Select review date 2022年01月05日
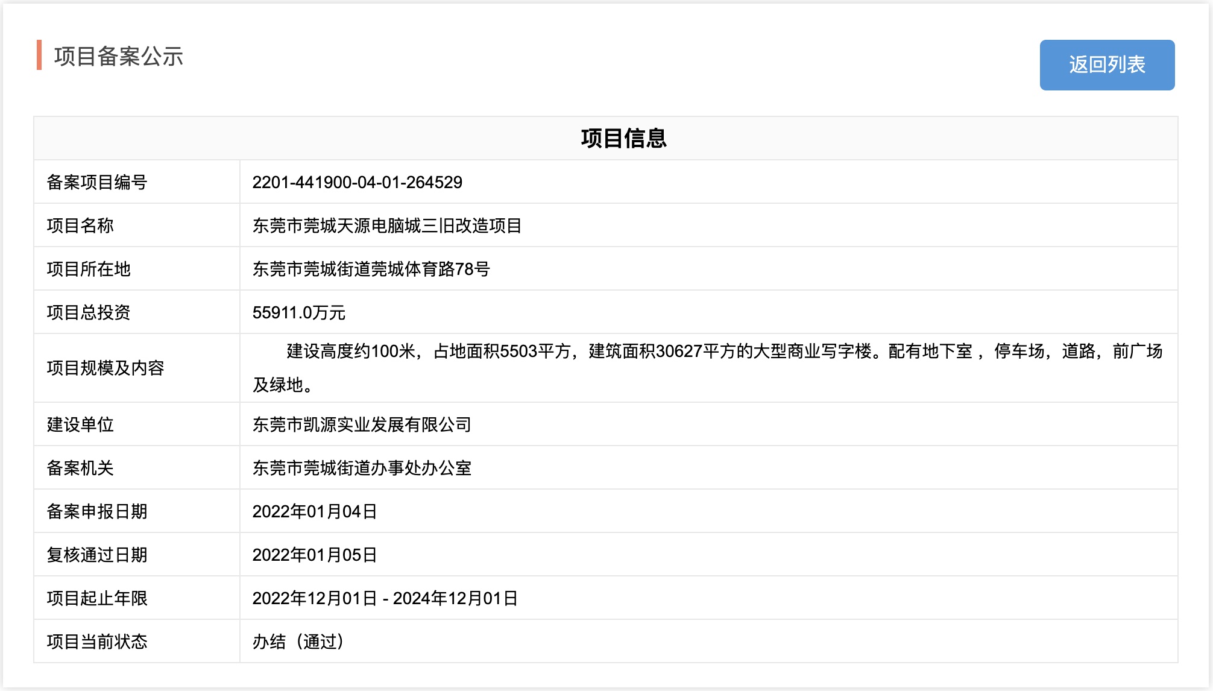Screen dimensions: 1213x691 coord(315,555)
